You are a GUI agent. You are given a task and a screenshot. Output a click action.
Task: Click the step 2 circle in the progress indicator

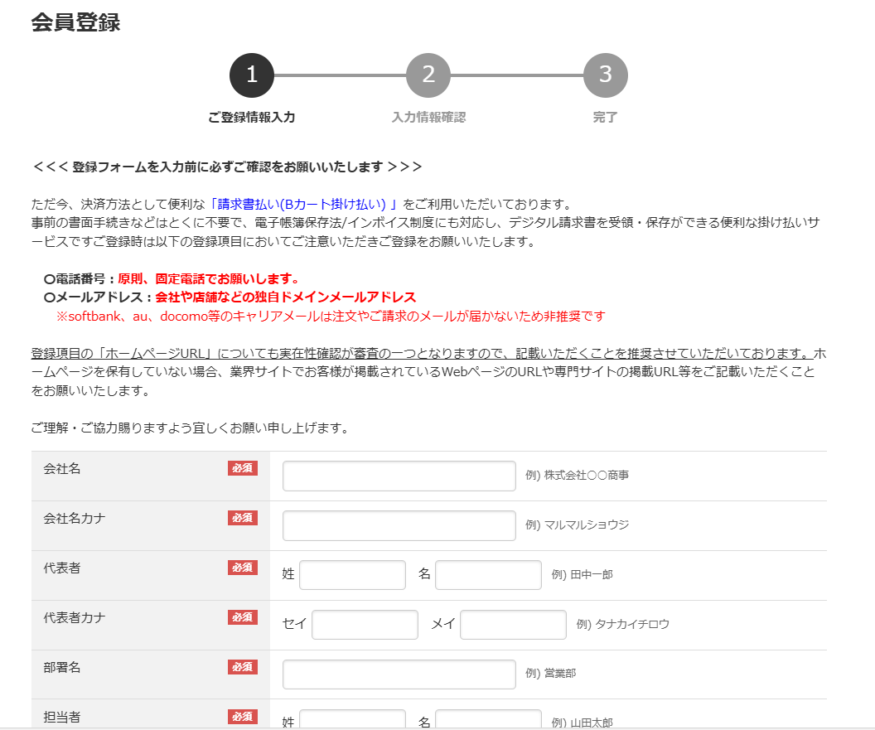pos(428,75)
